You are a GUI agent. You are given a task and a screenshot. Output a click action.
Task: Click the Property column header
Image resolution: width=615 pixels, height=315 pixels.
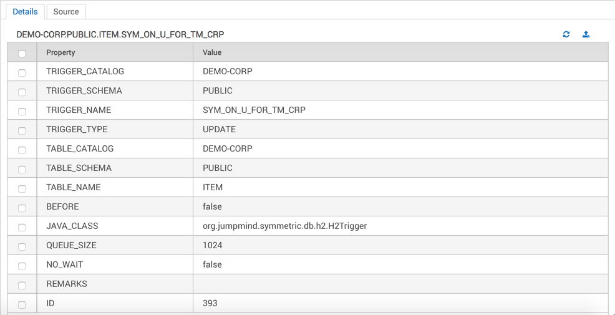[115, 52]
